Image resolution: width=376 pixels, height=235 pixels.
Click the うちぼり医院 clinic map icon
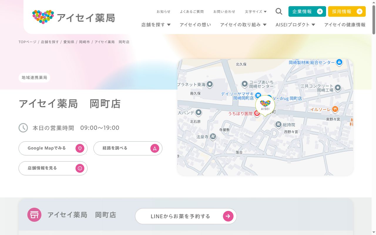(x=257, y=113)
